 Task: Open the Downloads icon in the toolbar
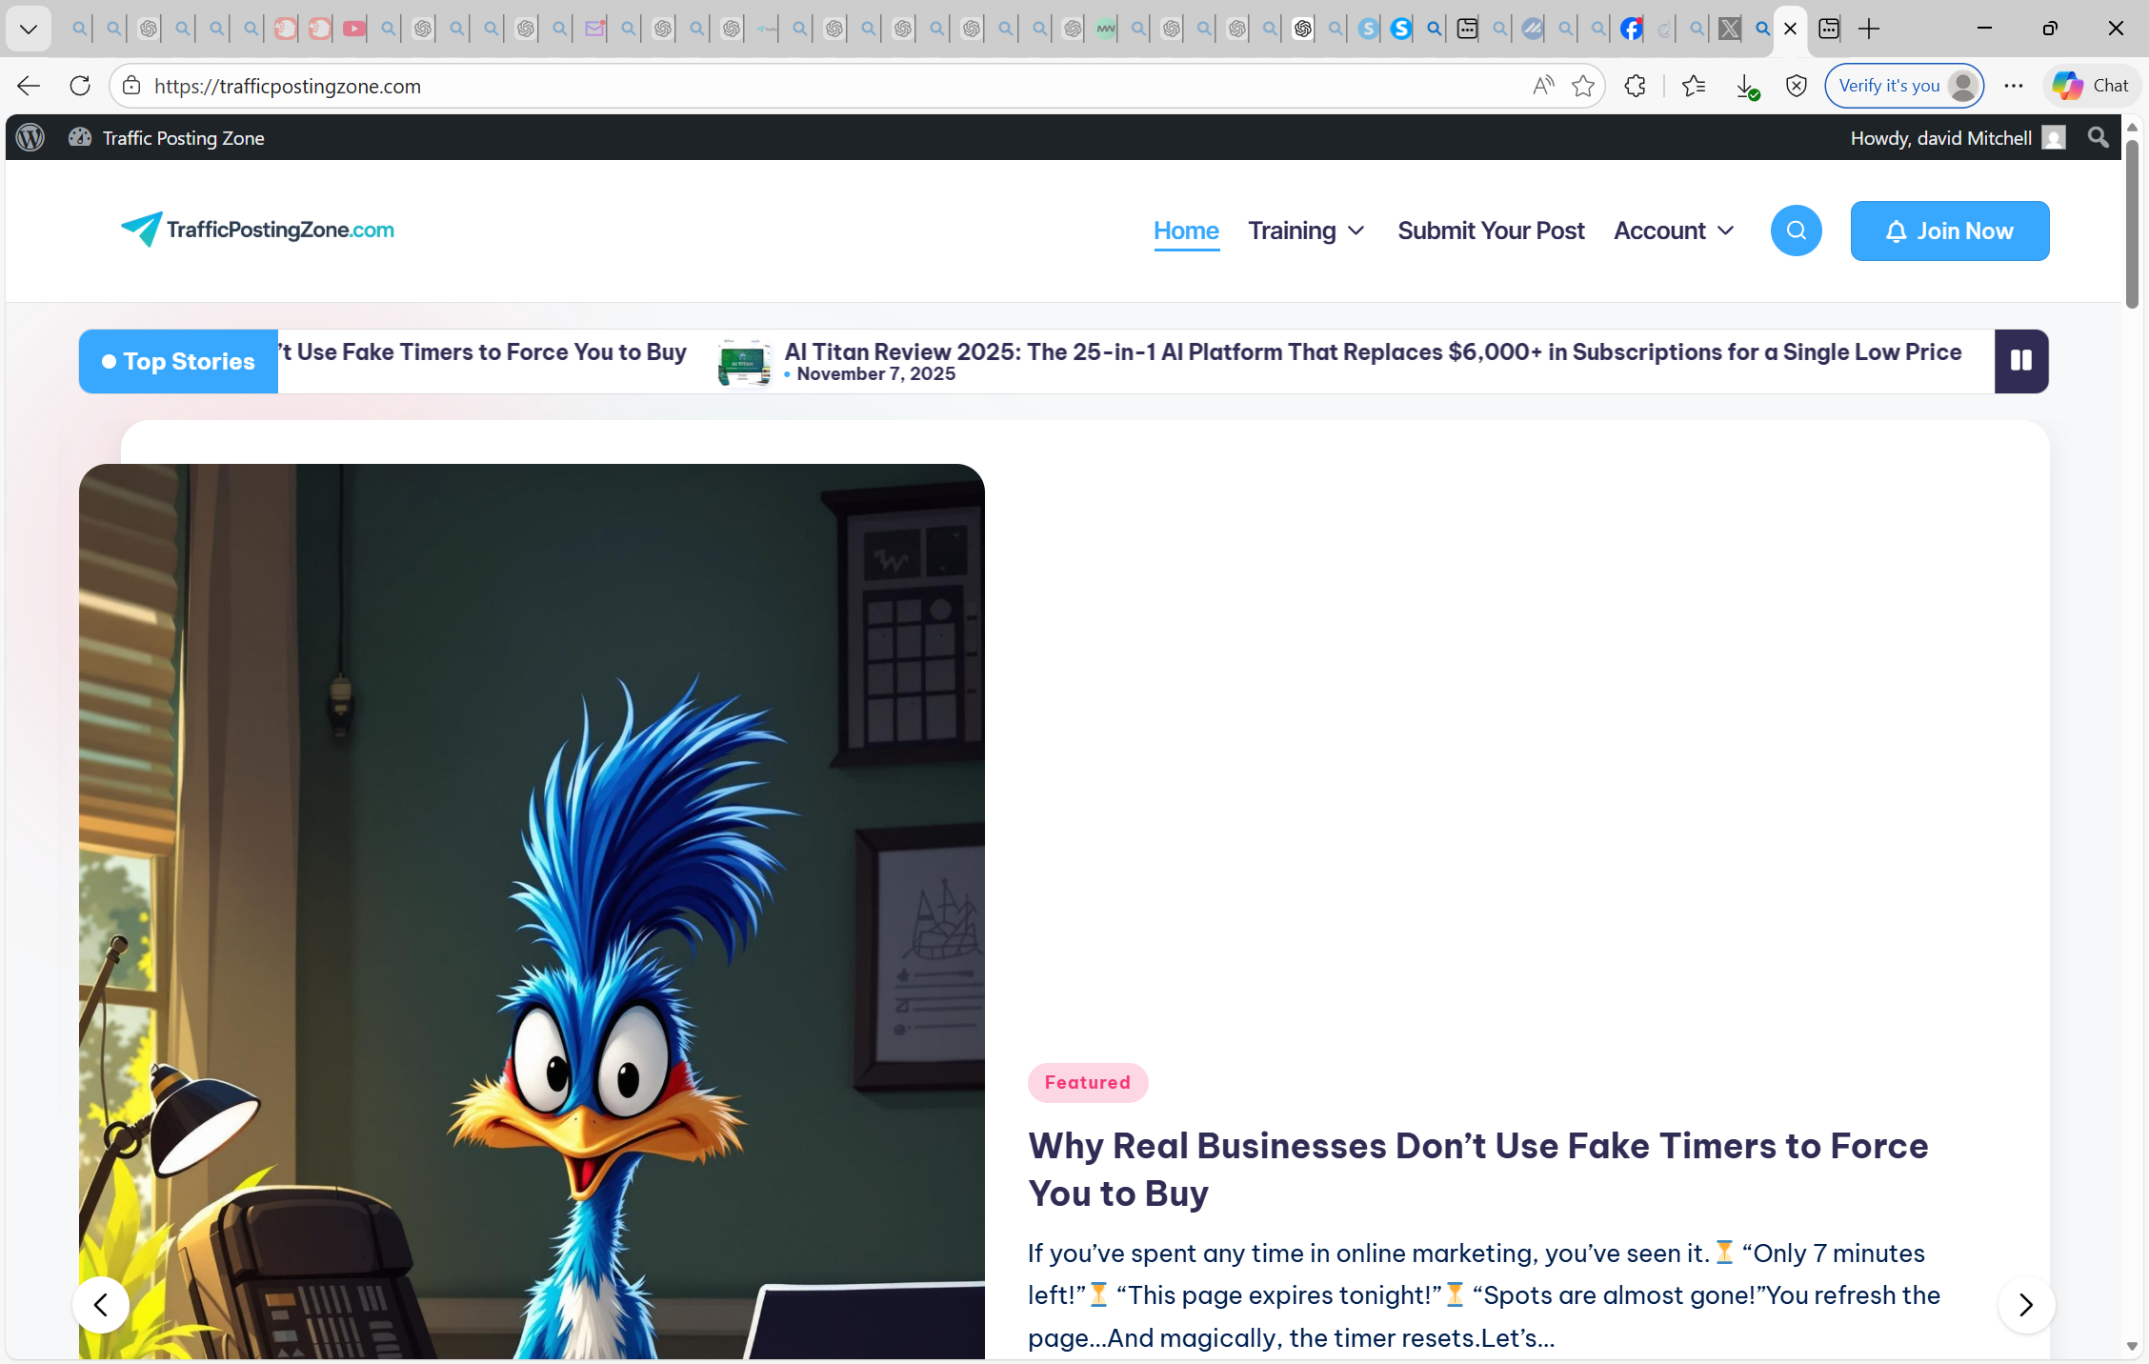point(1748,86)
